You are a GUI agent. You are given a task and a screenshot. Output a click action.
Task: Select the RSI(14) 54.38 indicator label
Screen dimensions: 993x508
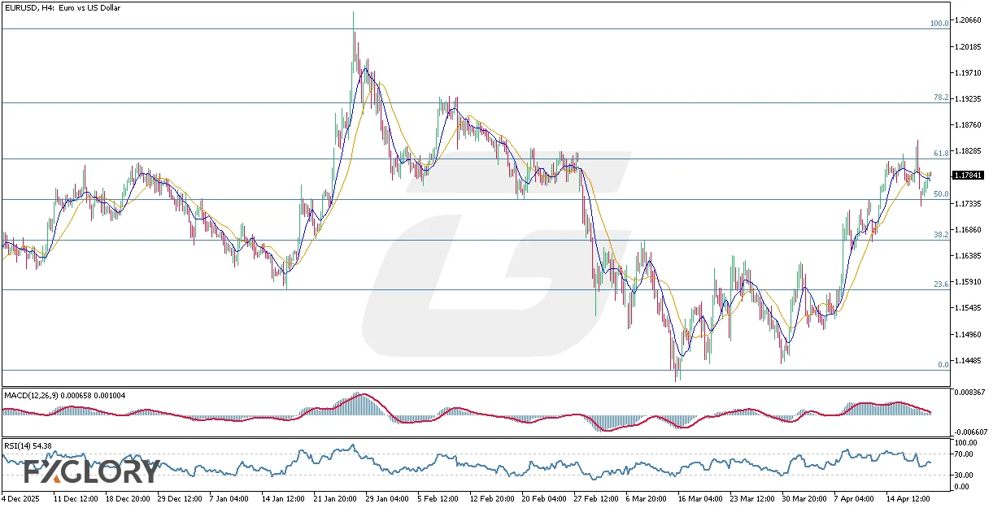pos(27,445)
